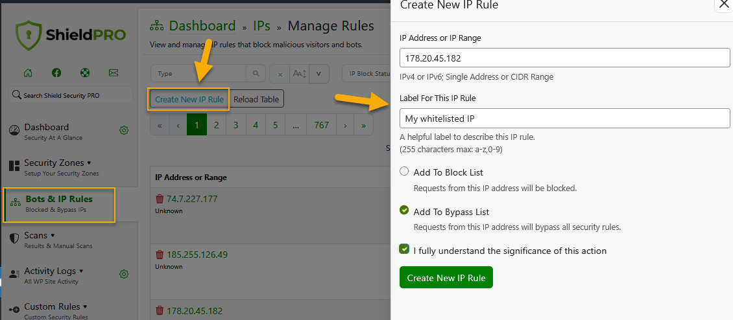The height and width of the screenshot is (320, 733).
Task: Click the magnifier icon in the Shield search box
Action: (x=17, y=95)
